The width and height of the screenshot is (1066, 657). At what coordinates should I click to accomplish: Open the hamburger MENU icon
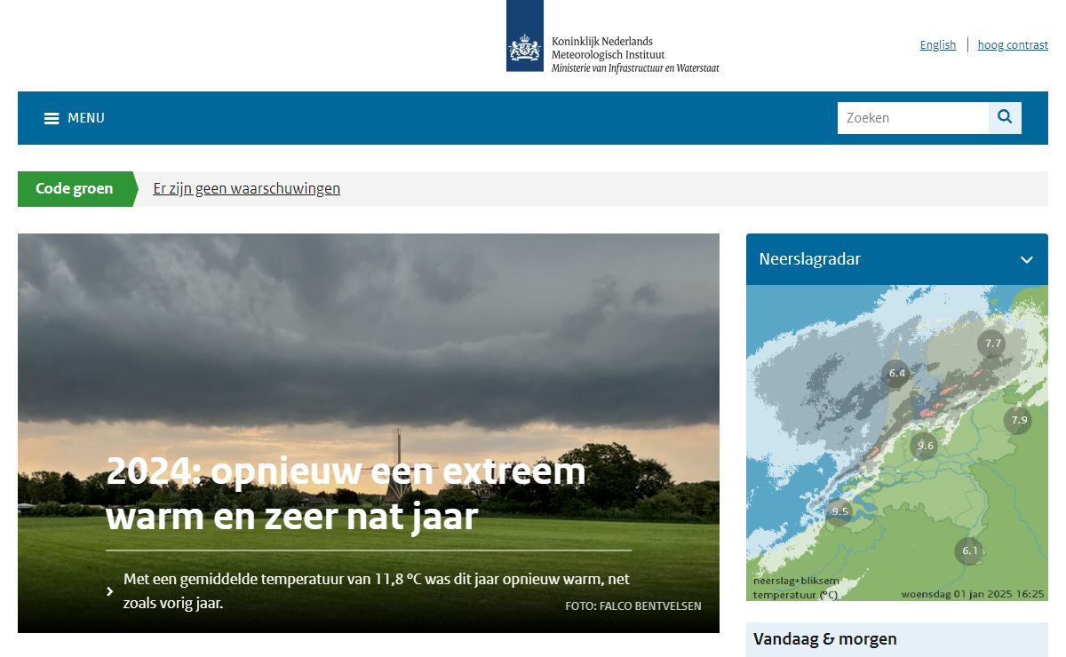52,118
